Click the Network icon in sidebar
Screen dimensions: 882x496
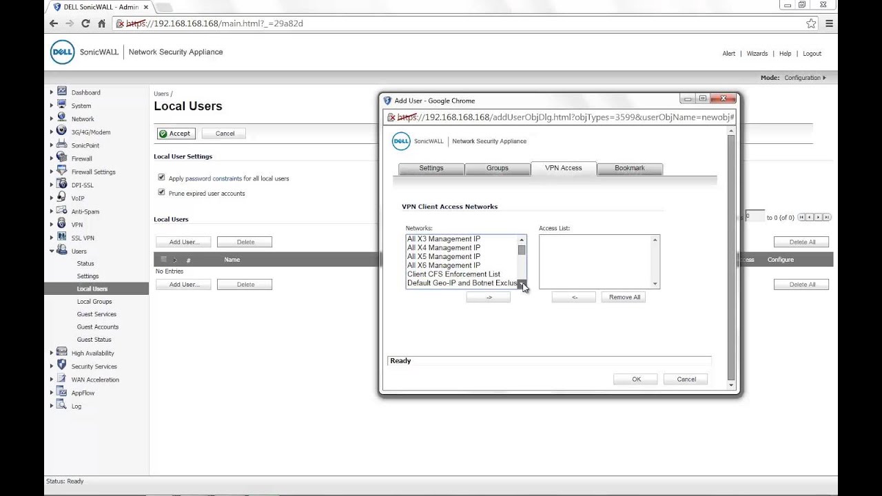(62, 118)
